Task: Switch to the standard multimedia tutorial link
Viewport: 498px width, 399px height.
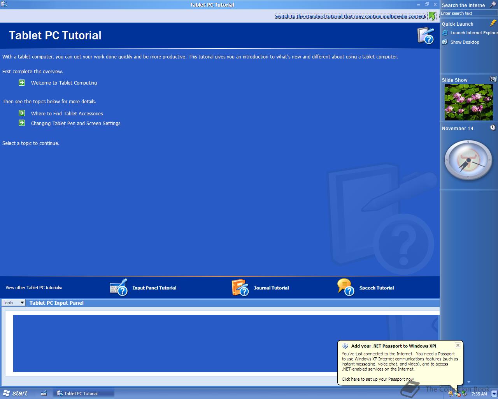Action: point(350,16)
